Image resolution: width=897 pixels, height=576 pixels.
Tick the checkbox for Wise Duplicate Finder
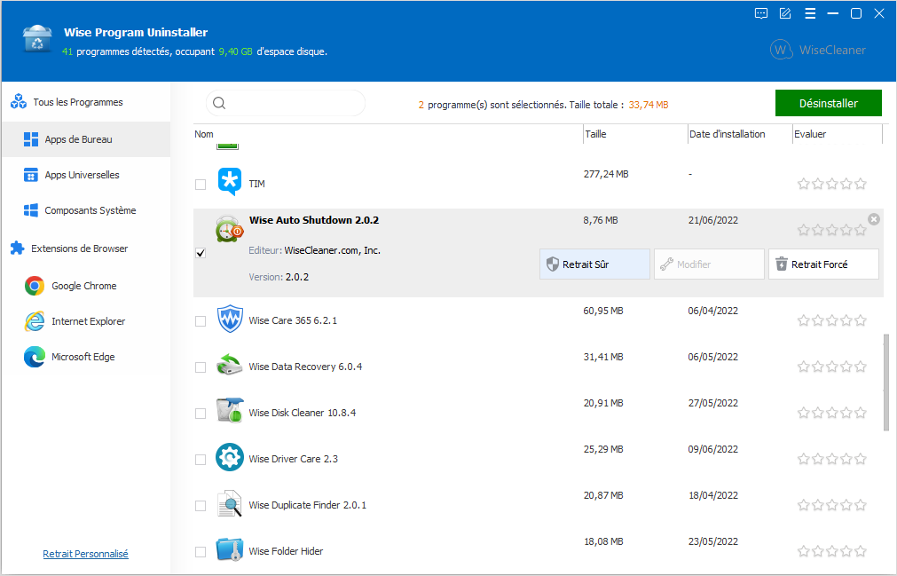(x=201, y=506)
